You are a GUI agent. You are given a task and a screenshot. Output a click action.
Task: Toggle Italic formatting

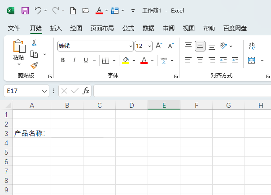(x=74, y=60)
